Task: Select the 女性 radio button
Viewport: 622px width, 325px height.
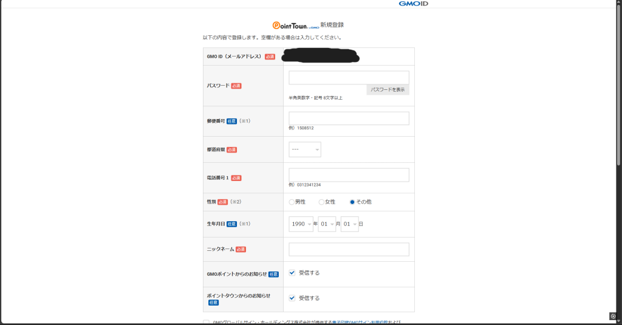Action: click(321, 202)
